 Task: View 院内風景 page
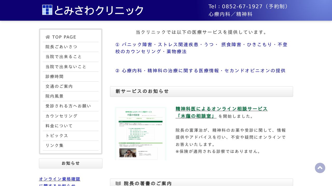[x=55, y=96]
